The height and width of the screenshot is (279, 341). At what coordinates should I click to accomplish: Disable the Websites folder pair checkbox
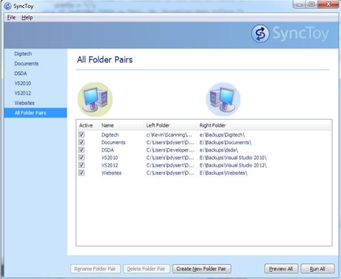point(81,173)
